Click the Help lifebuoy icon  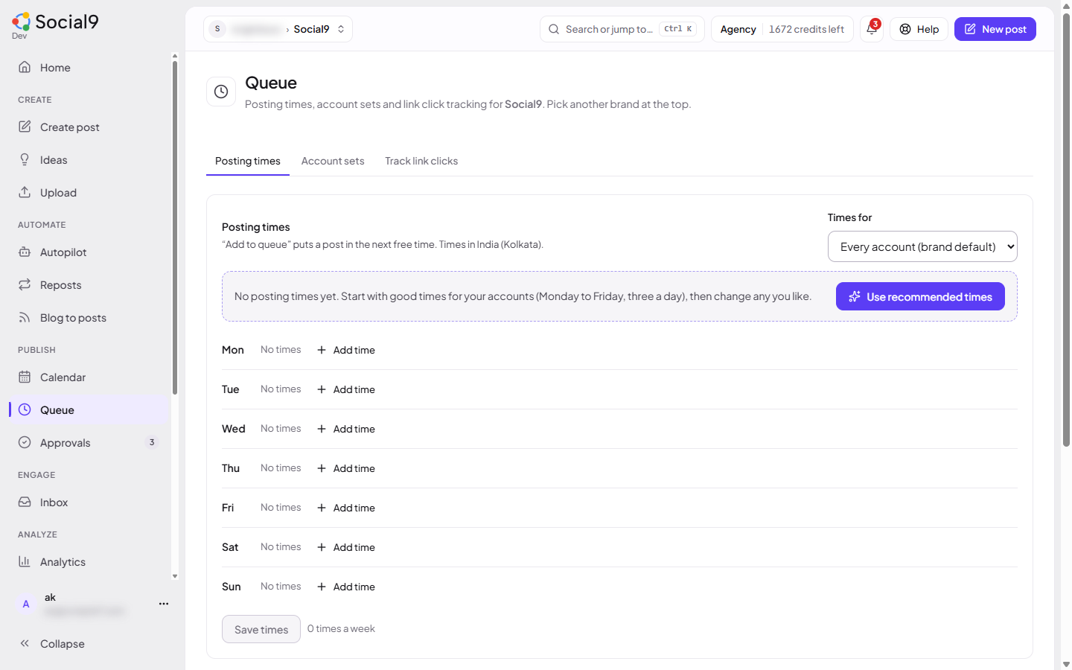pyautogui.click(x=905, y=29)
